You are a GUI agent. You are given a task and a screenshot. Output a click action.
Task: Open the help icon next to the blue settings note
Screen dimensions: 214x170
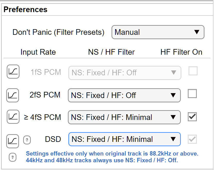click(x=13, y=157)
